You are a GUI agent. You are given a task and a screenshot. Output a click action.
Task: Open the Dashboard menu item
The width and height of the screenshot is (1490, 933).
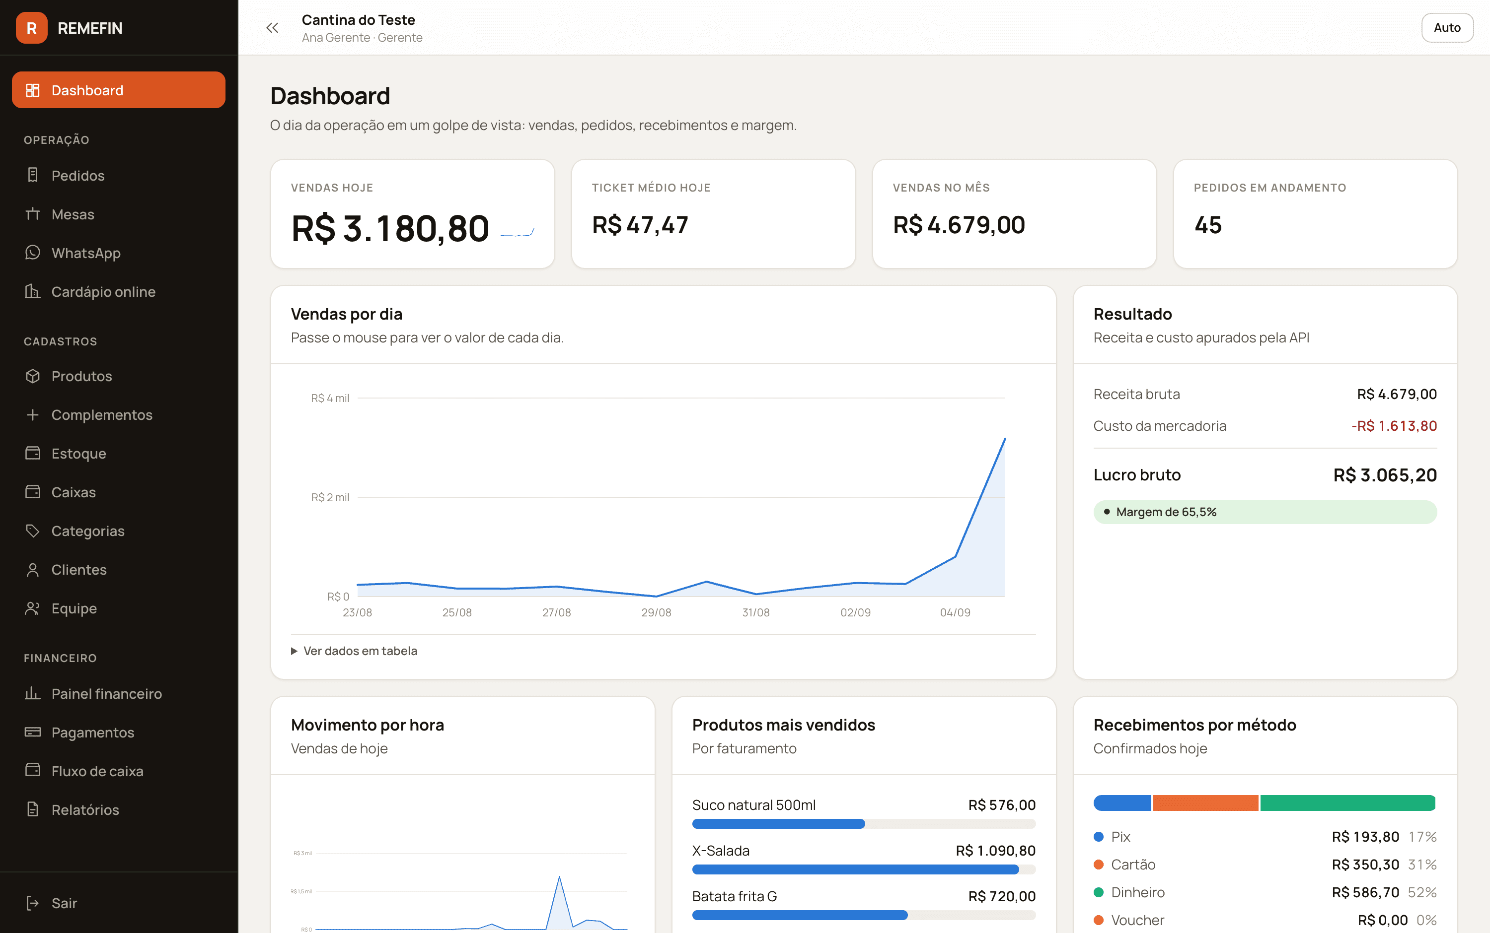coord(119,90)
